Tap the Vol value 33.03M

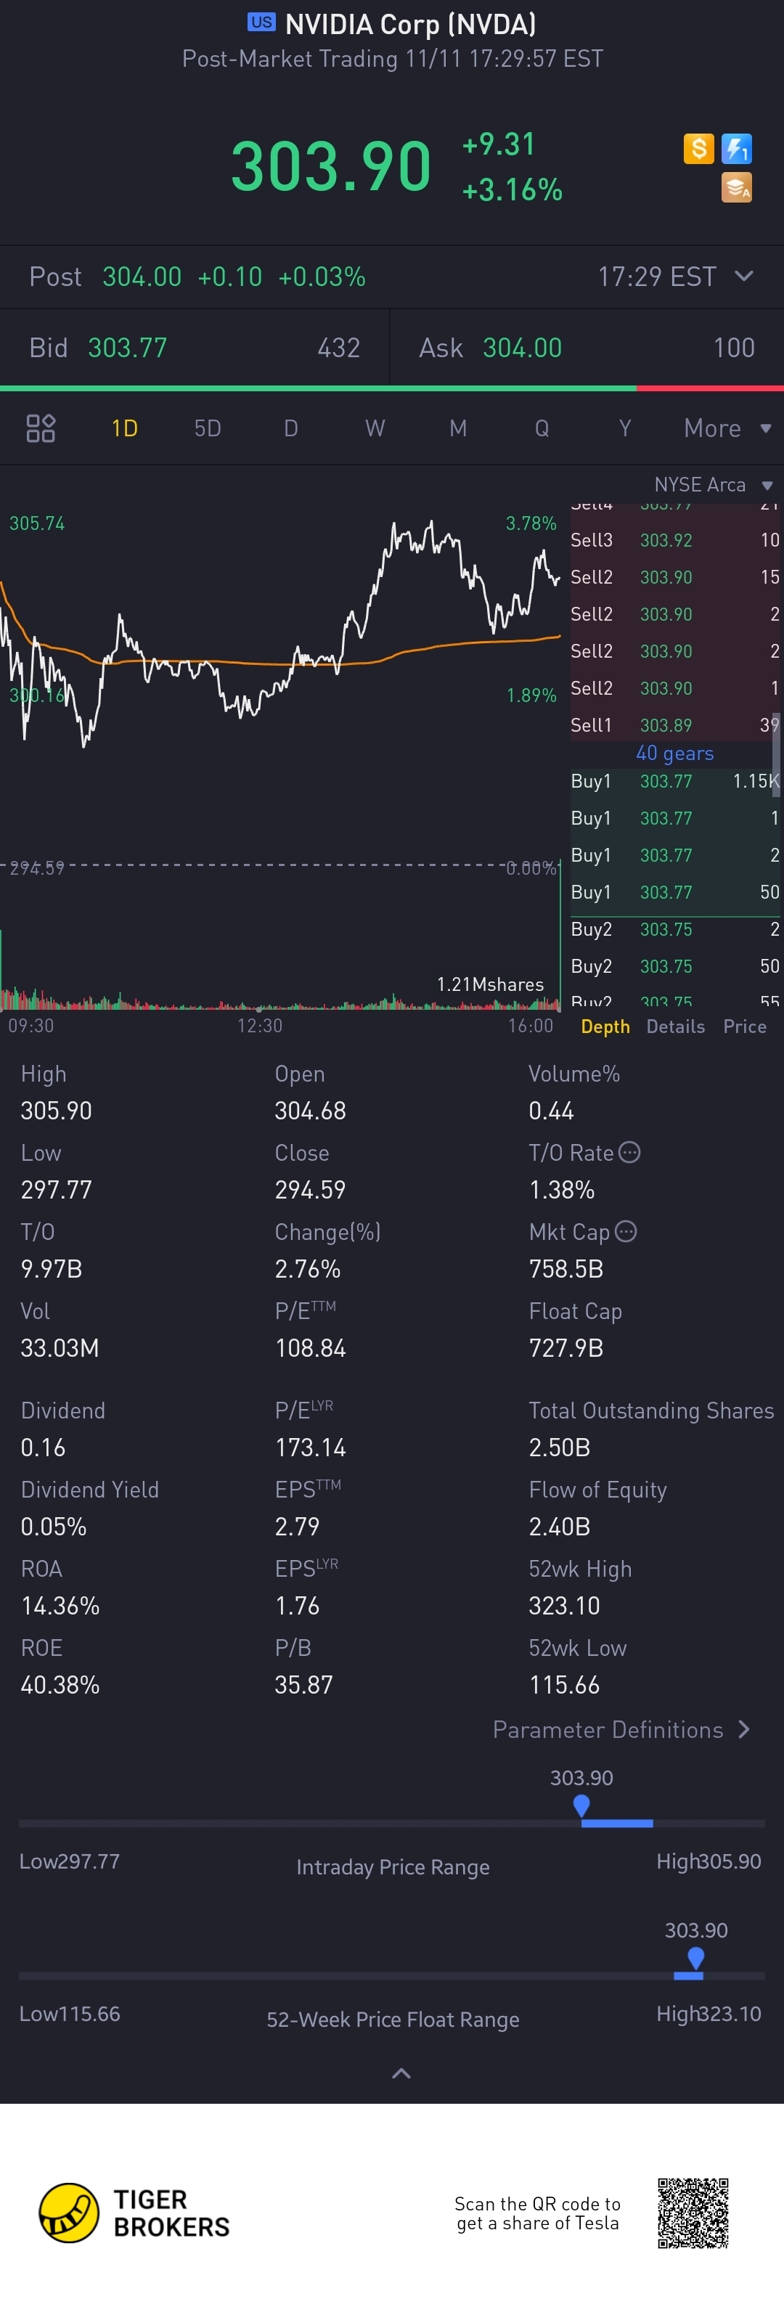[x=60, y=1348]
